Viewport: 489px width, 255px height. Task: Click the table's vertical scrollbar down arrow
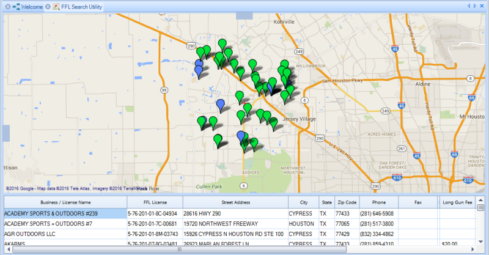tap(480, 242)
